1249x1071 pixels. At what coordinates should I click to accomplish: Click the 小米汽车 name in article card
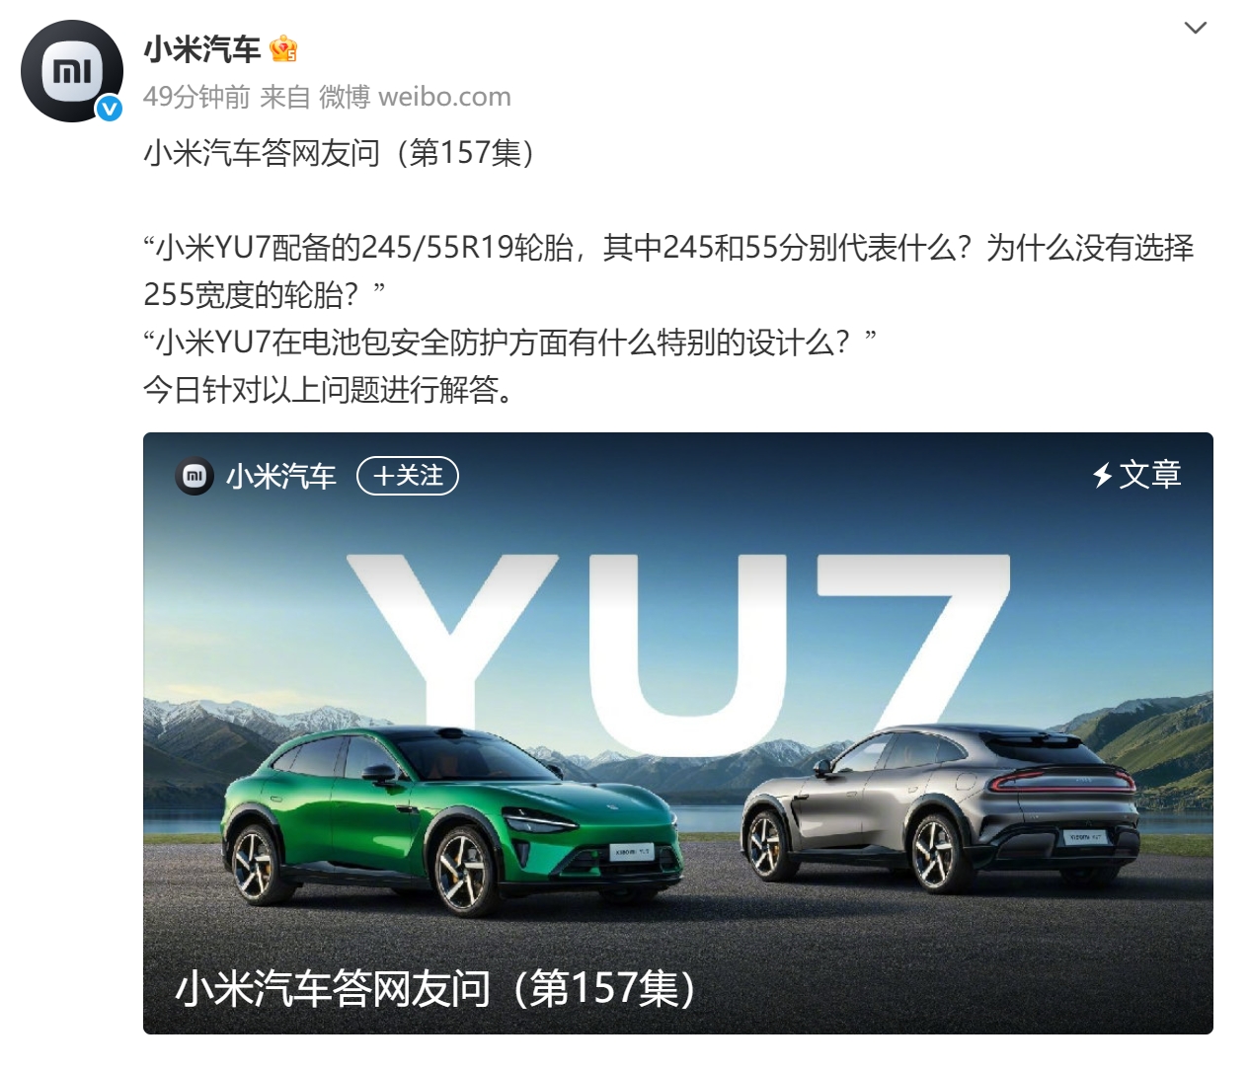(x=281, y=477)
